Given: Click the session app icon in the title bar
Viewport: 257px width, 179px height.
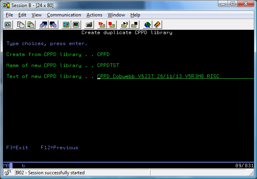Looking at the screenshot, I should (6, 5).
